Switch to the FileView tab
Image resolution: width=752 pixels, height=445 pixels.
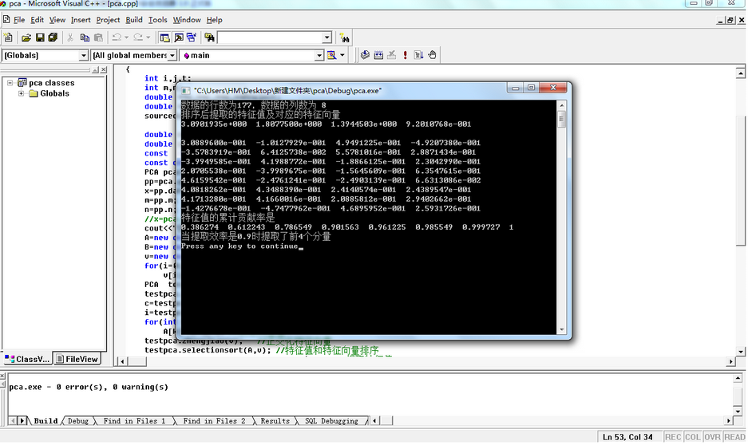point(77,359)
